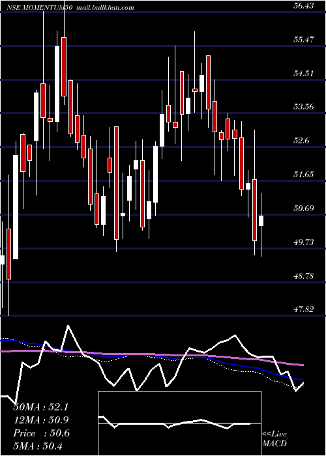Screen dimensions: 326x456
Task: Click the 56.43 price axis label
Action: [304, 5]
